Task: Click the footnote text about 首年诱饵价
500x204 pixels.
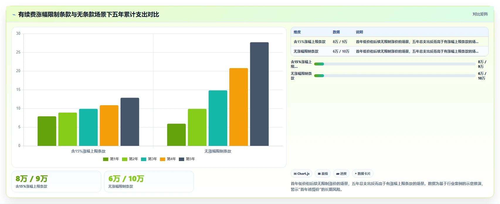Action: click(387, 186)
